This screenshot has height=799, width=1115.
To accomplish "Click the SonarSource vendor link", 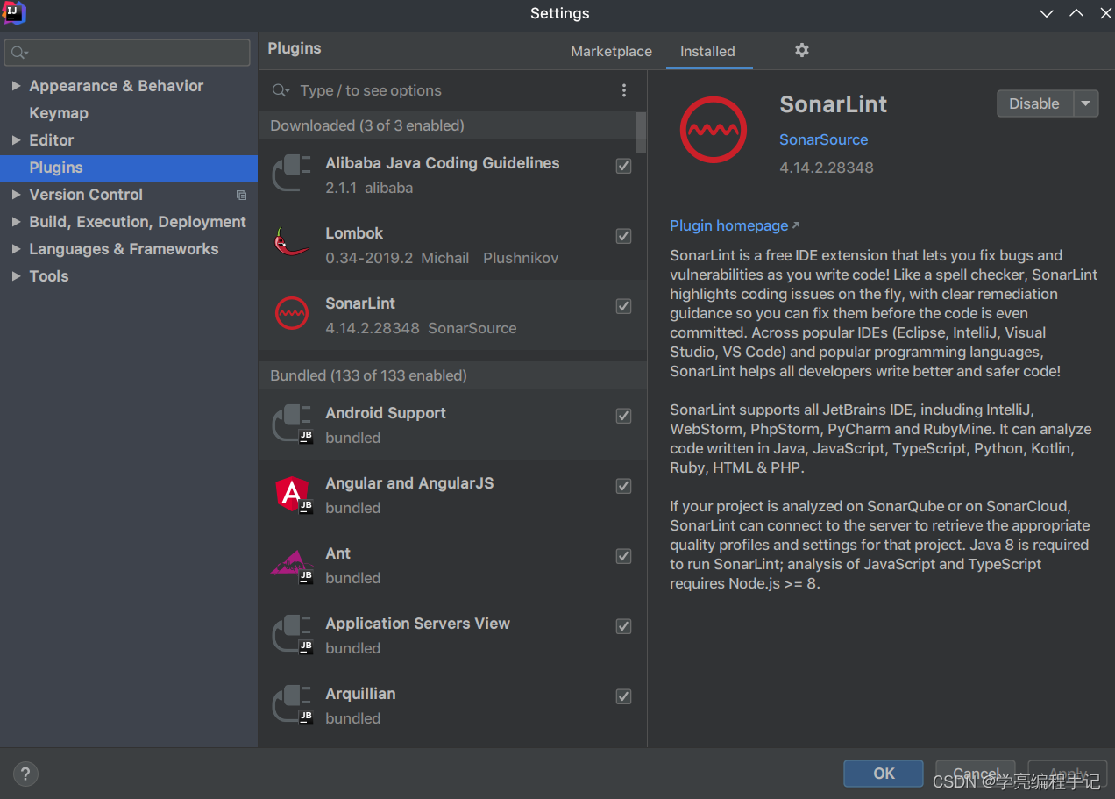I will pos(823,139).
